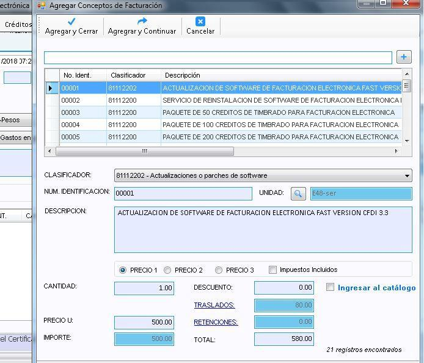Click cell 00005 in the grid

tap(82, 137)
